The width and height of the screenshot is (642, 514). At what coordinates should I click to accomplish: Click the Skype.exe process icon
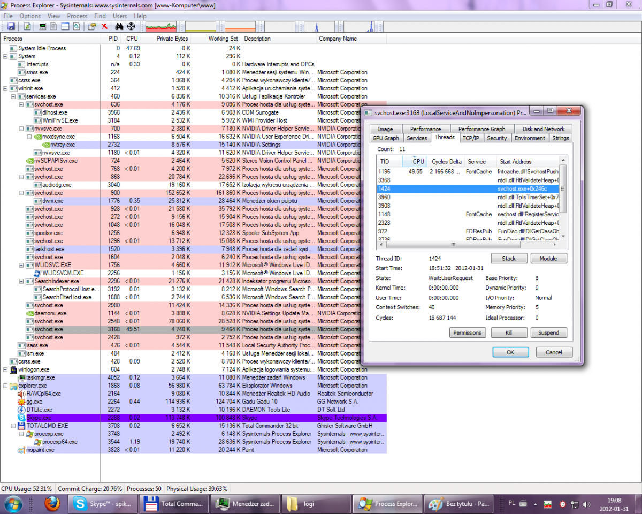[x=22, y=418]
